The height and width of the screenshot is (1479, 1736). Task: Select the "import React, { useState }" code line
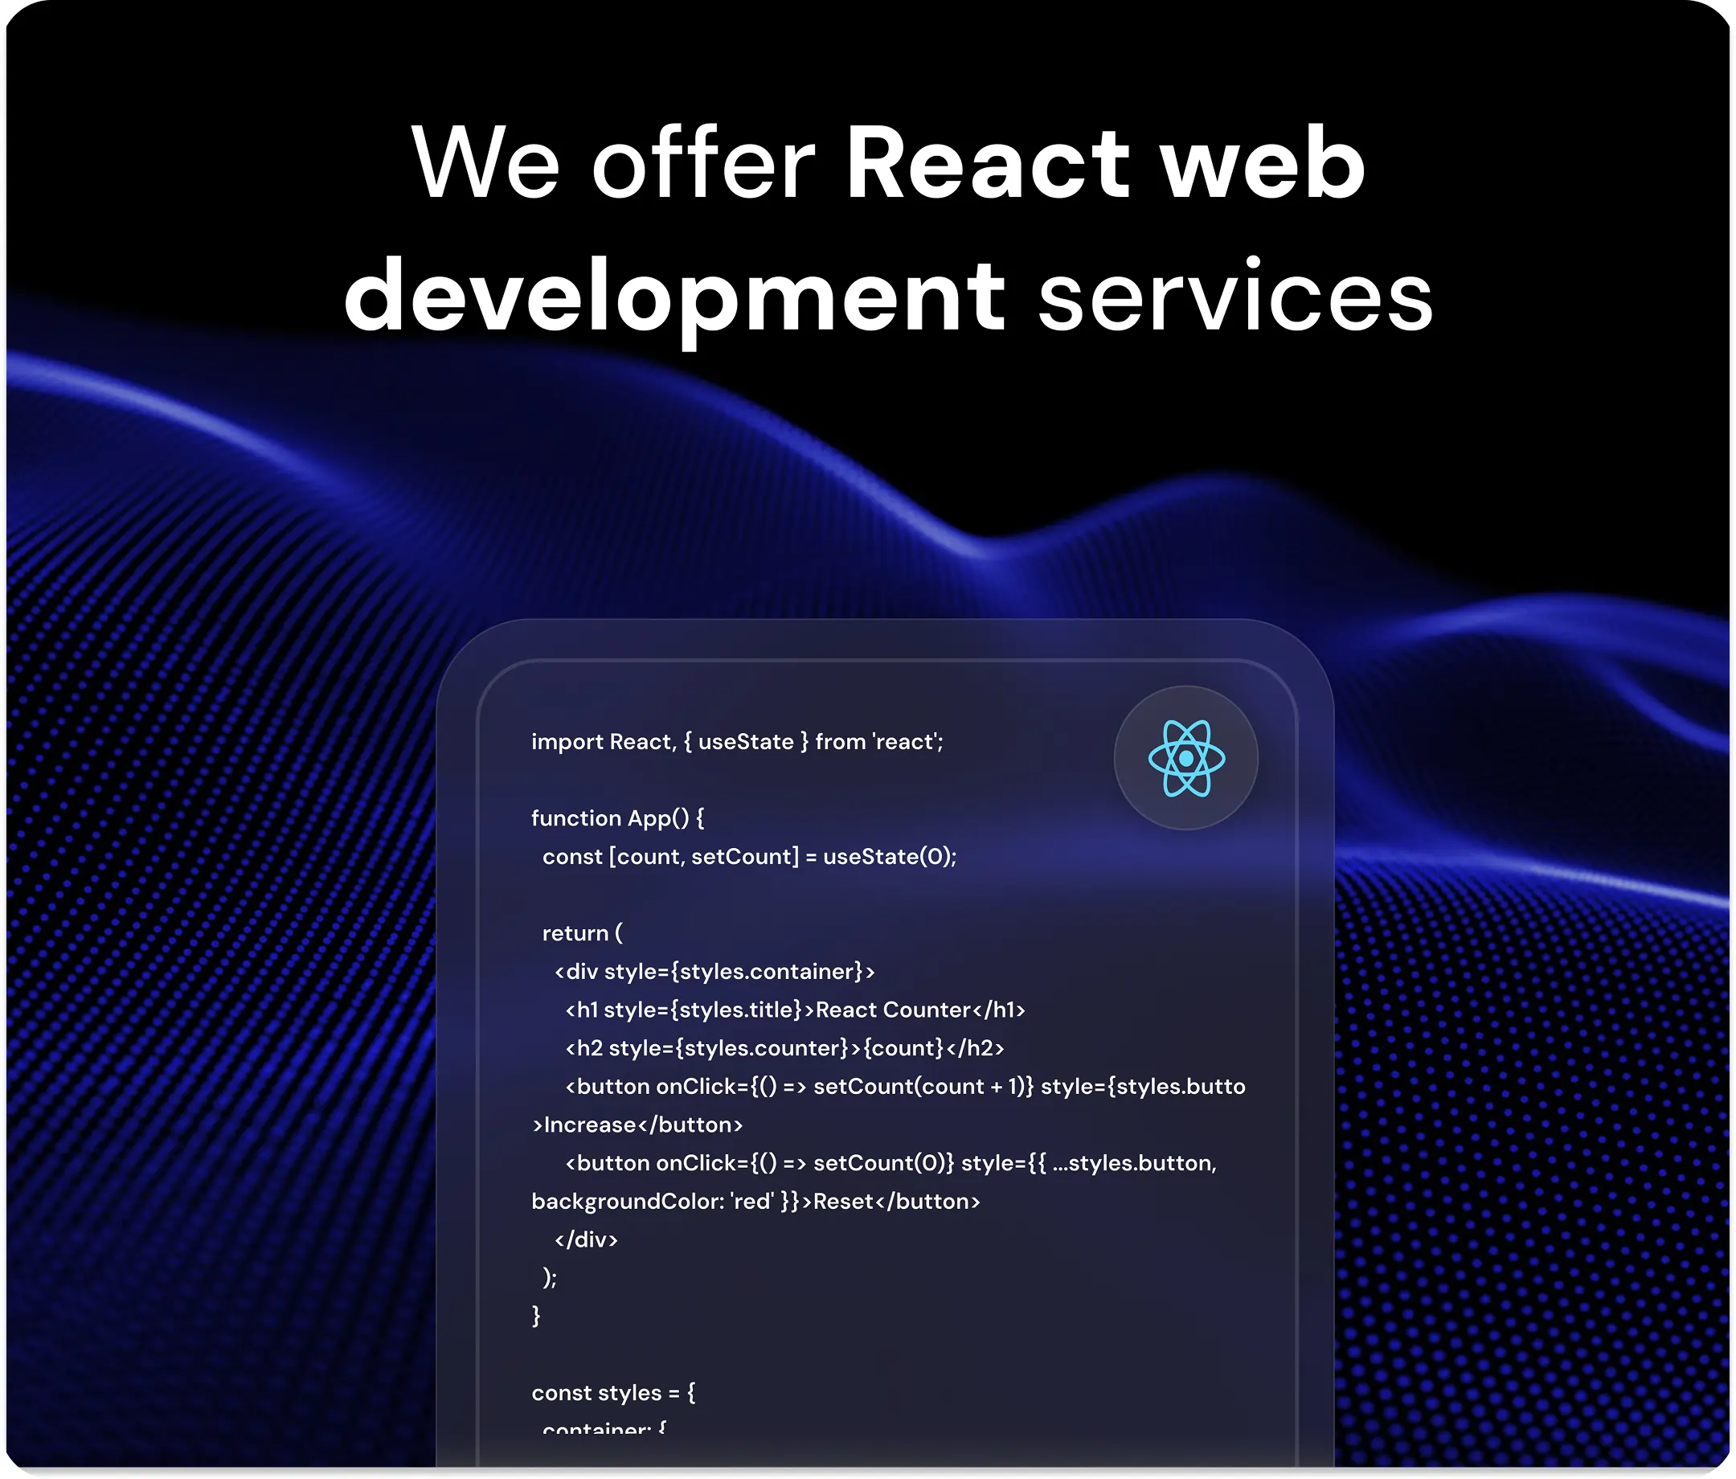(737, 742)
